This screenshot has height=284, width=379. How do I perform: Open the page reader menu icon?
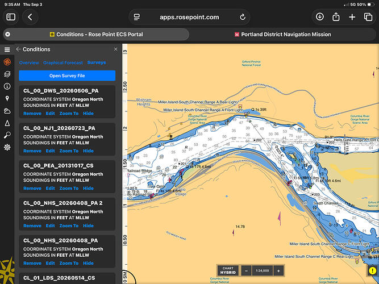pos(137,17)
